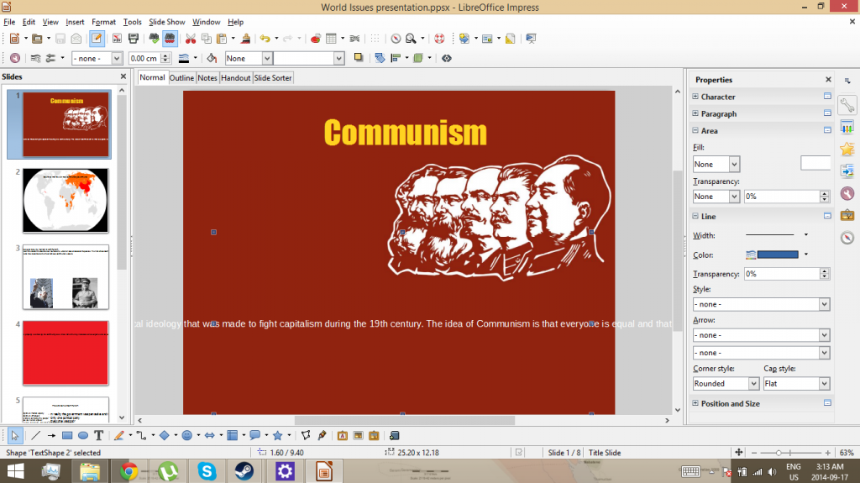Click the Start Slide Show icon
The height and width of the screenshot is (483, 860).
pos(531,39)
